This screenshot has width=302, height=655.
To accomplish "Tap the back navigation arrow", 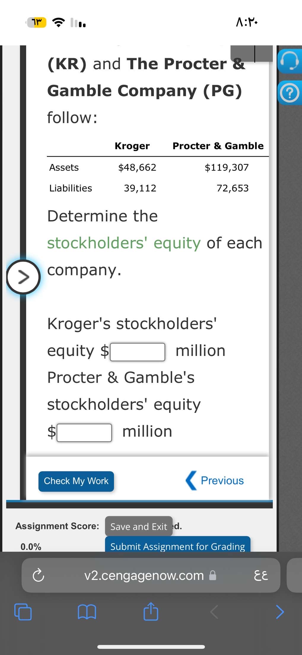I will point(214,611).
